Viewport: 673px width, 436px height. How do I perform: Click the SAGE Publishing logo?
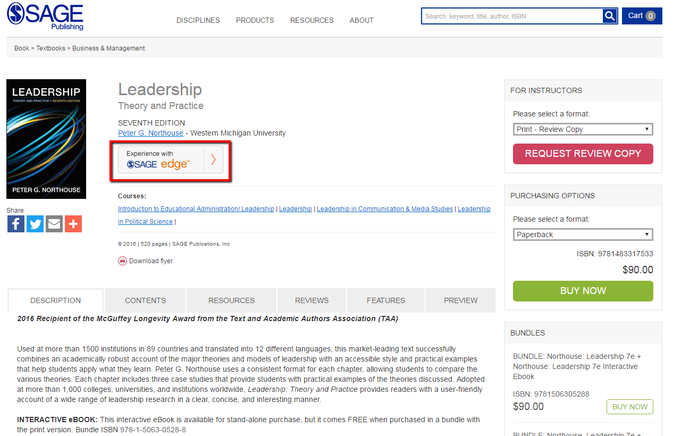(x=45, y=16)
